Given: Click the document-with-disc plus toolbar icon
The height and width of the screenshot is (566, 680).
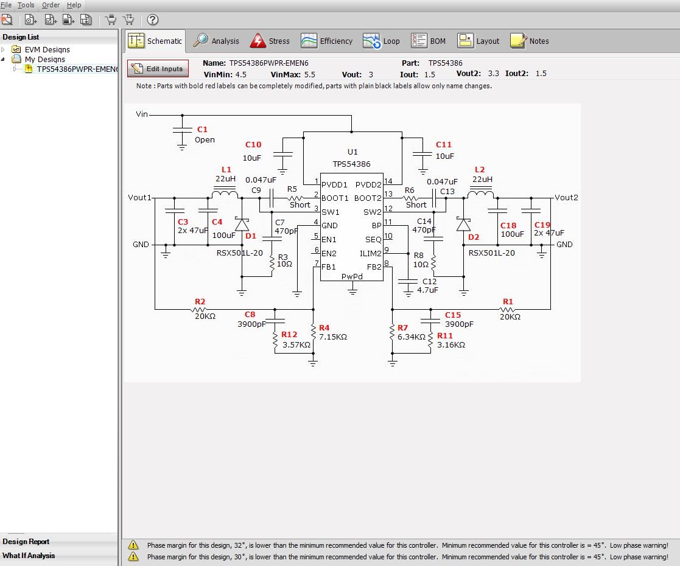Looking at the screenshot, I should (31, 20).
